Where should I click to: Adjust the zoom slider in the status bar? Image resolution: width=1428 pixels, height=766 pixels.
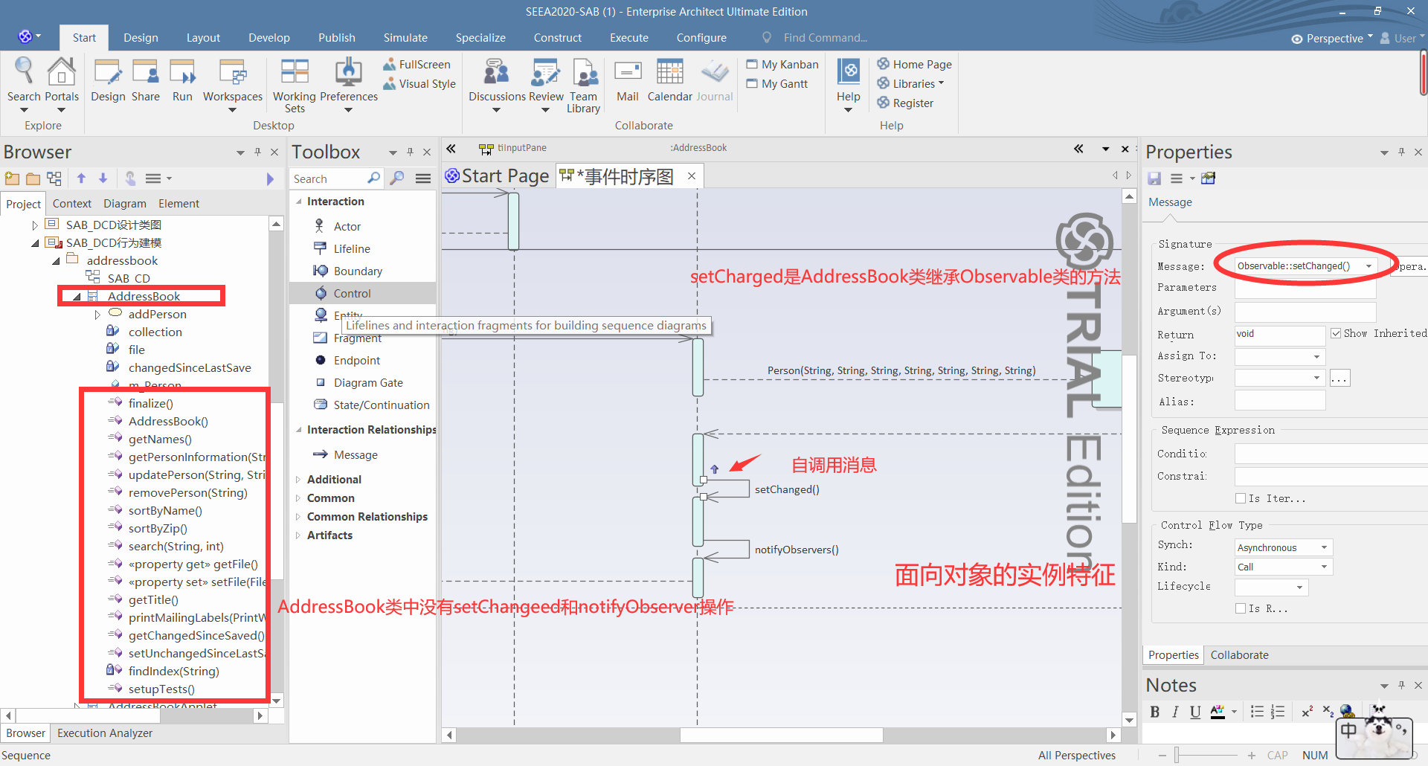[x=1177, y=756]
